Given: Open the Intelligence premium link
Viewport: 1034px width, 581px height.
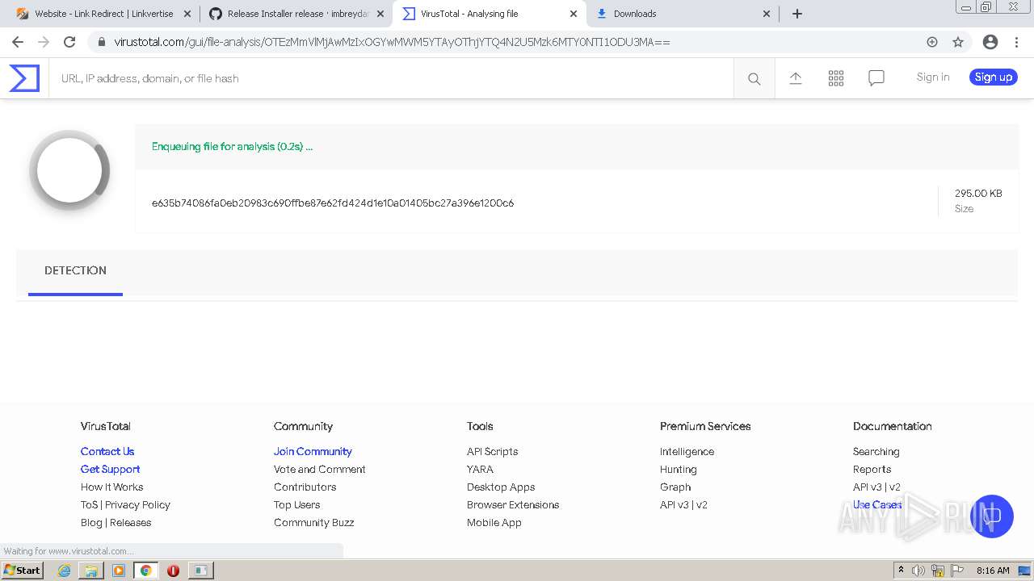Looking at the screenshot, I should [687, 451].
